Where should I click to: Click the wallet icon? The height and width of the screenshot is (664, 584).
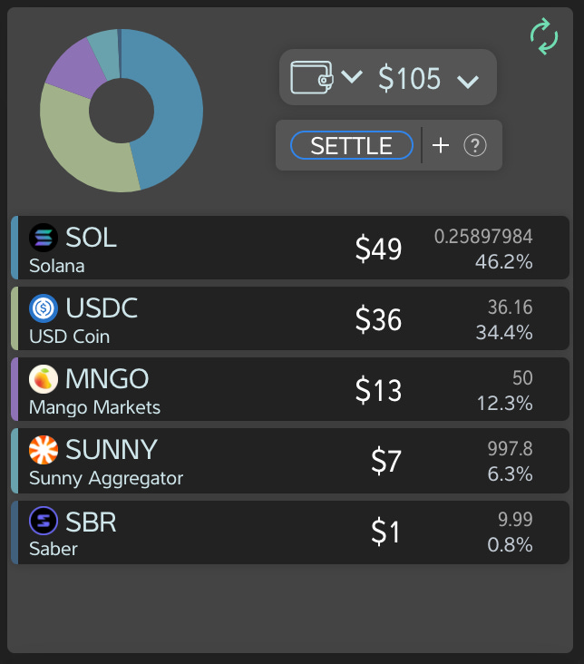point(312,77)
